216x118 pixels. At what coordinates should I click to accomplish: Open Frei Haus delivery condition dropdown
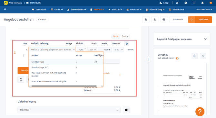point(69,110)
